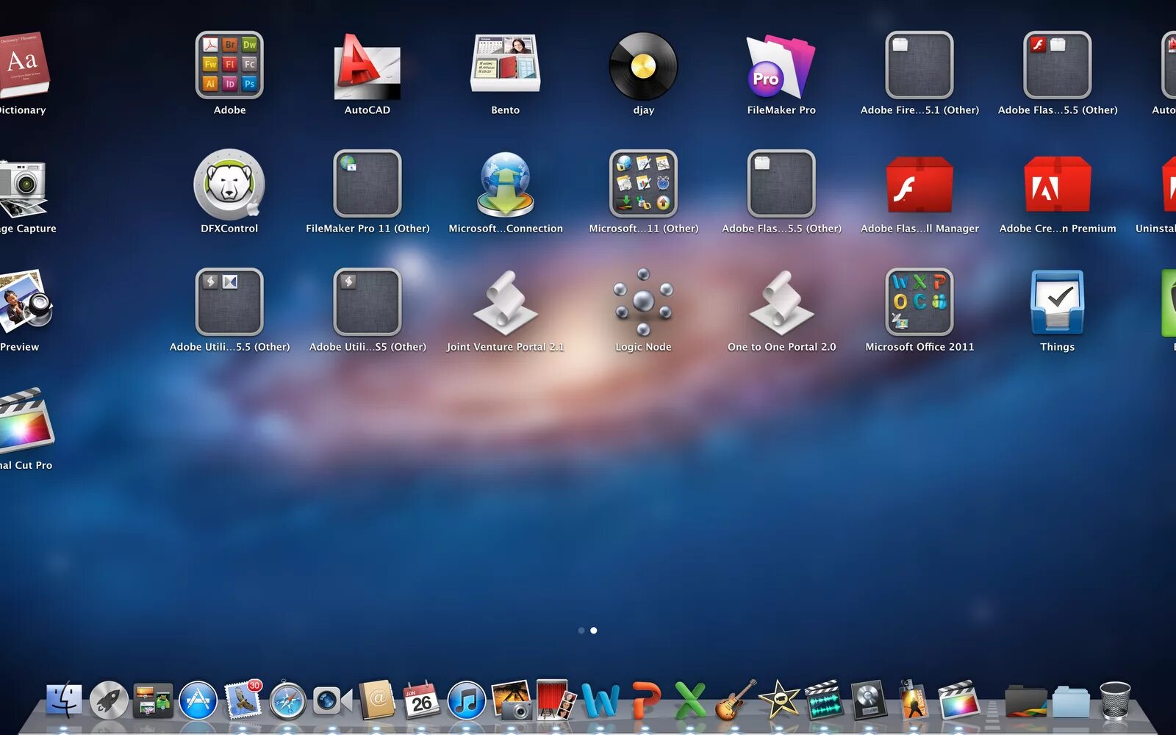Launch Safari from the Dock
Viewport: 1176px width, 735px height.
pyautogui.click(x=287, y=700)
